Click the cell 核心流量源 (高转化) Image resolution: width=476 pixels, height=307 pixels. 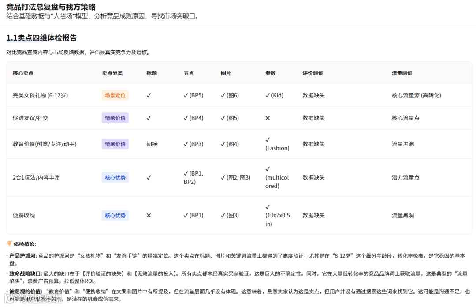416,95
